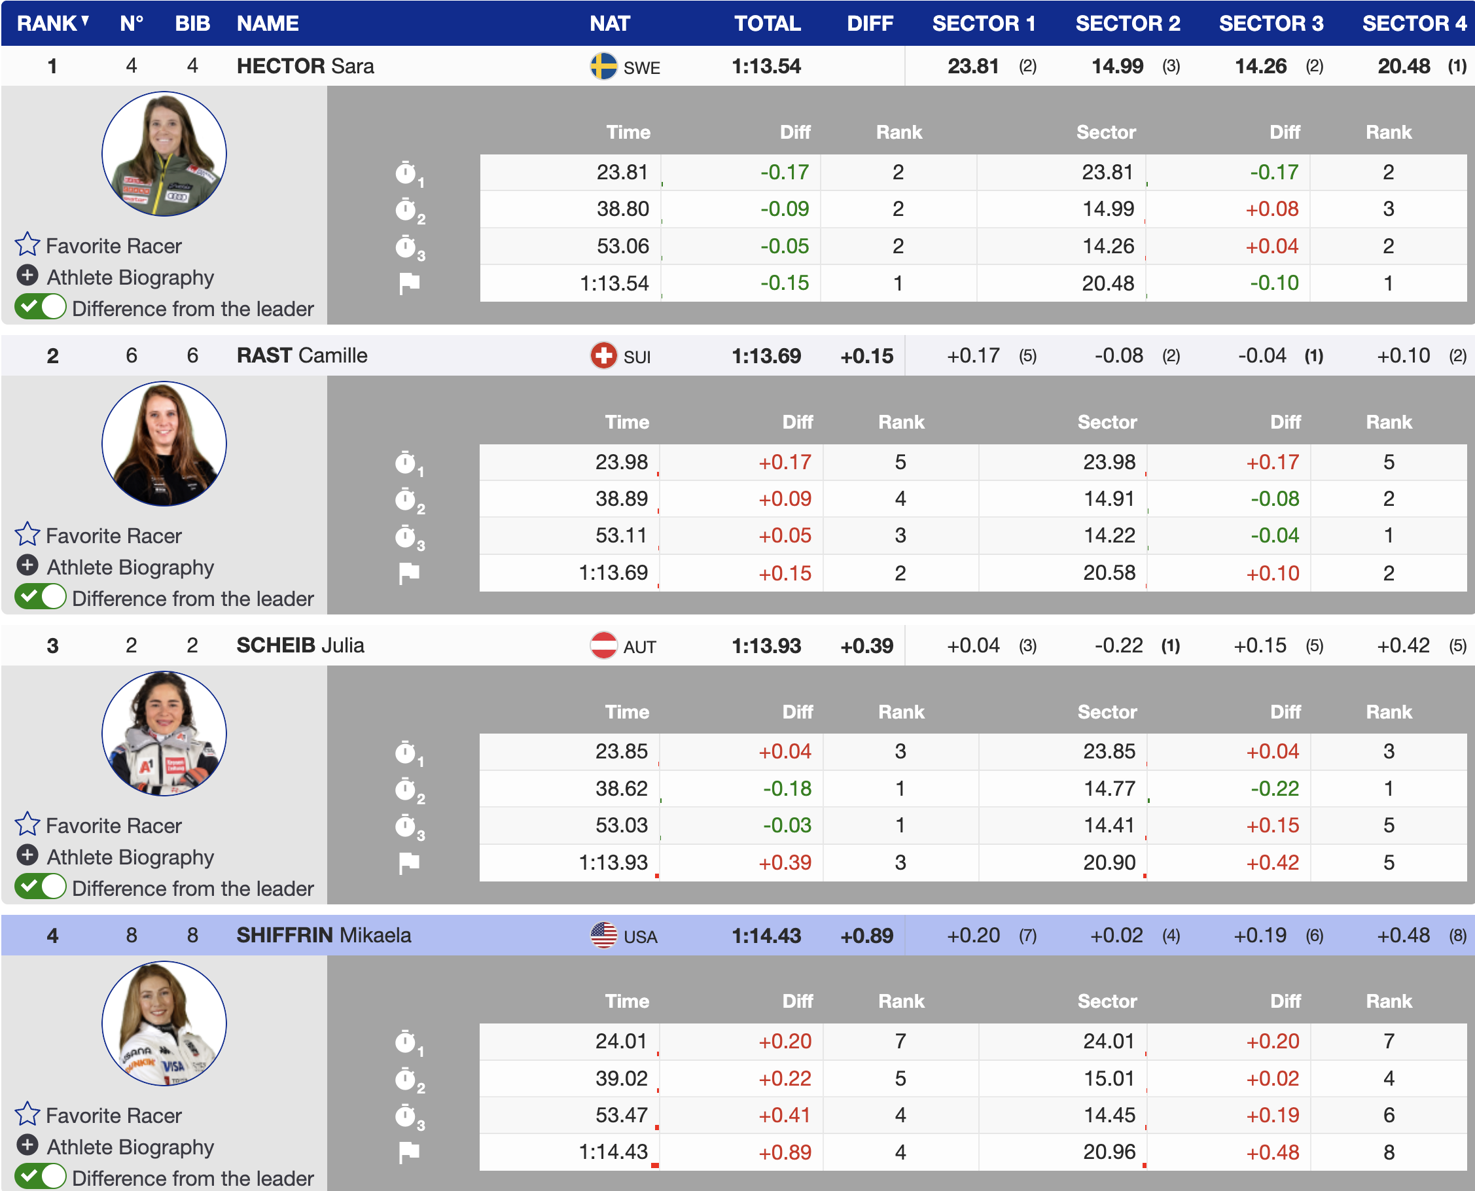Expand Athlete Biography for Scheib Julia
1475x1191 pixels.
click(27, 855)
